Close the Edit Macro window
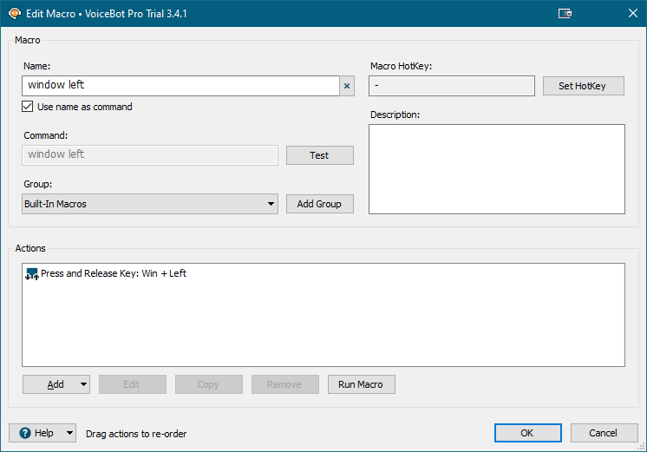The image size is (647, 452). click(632, 13)
